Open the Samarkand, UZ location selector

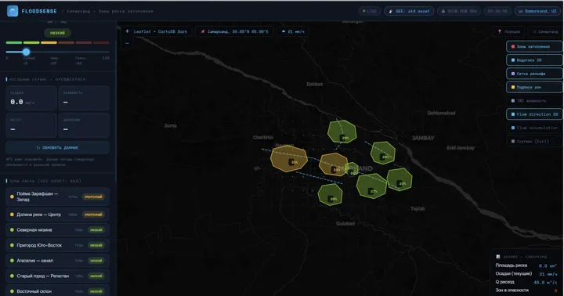coord(537,11)
